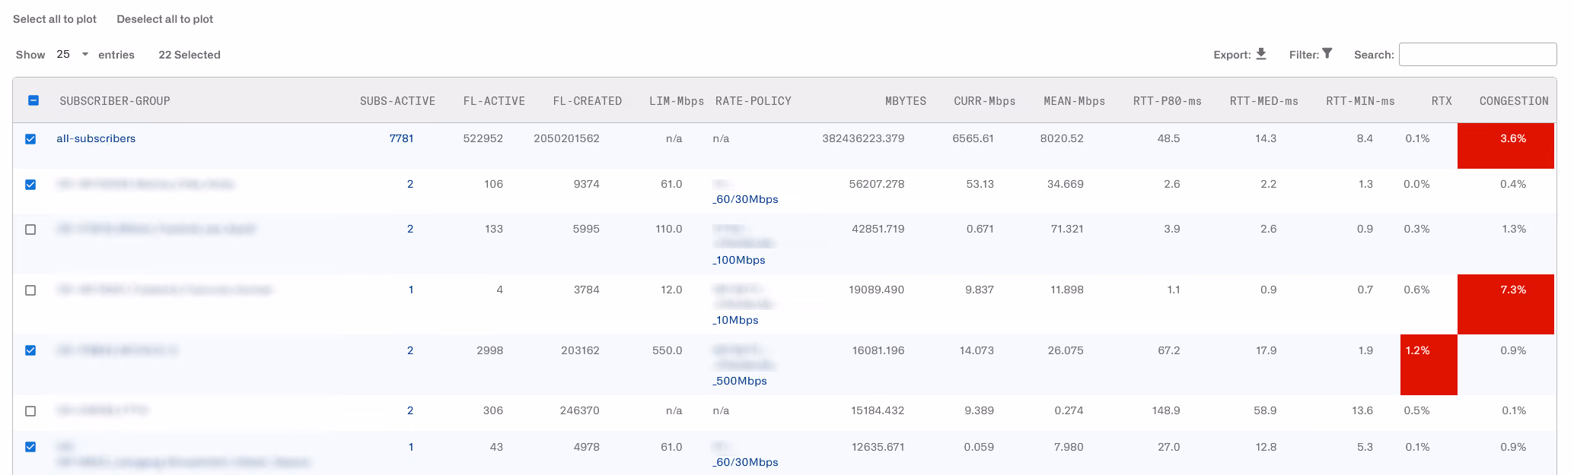Open the Show entries count dropdown

[72, 55]
